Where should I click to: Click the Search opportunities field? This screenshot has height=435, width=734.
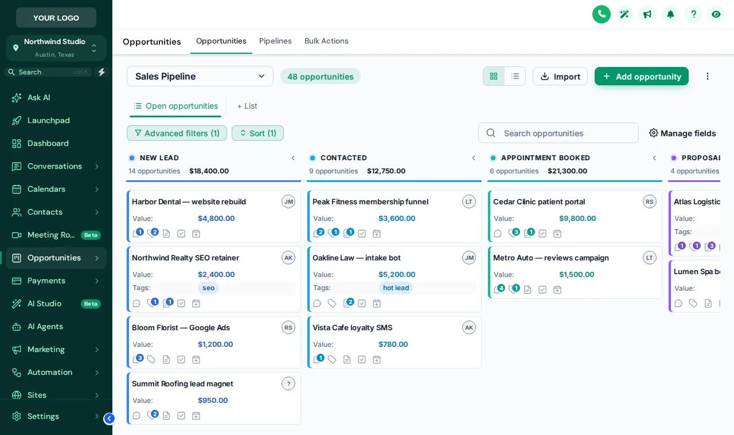pyautogui.click(x=559, y=133)
